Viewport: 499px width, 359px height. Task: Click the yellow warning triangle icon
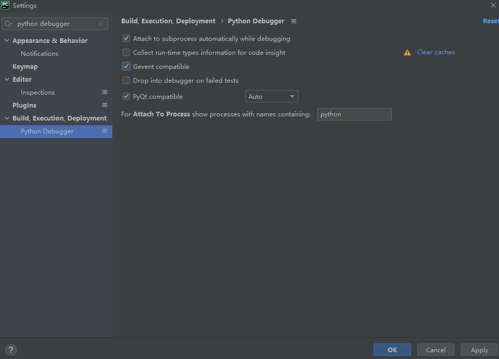coord(407,52)
